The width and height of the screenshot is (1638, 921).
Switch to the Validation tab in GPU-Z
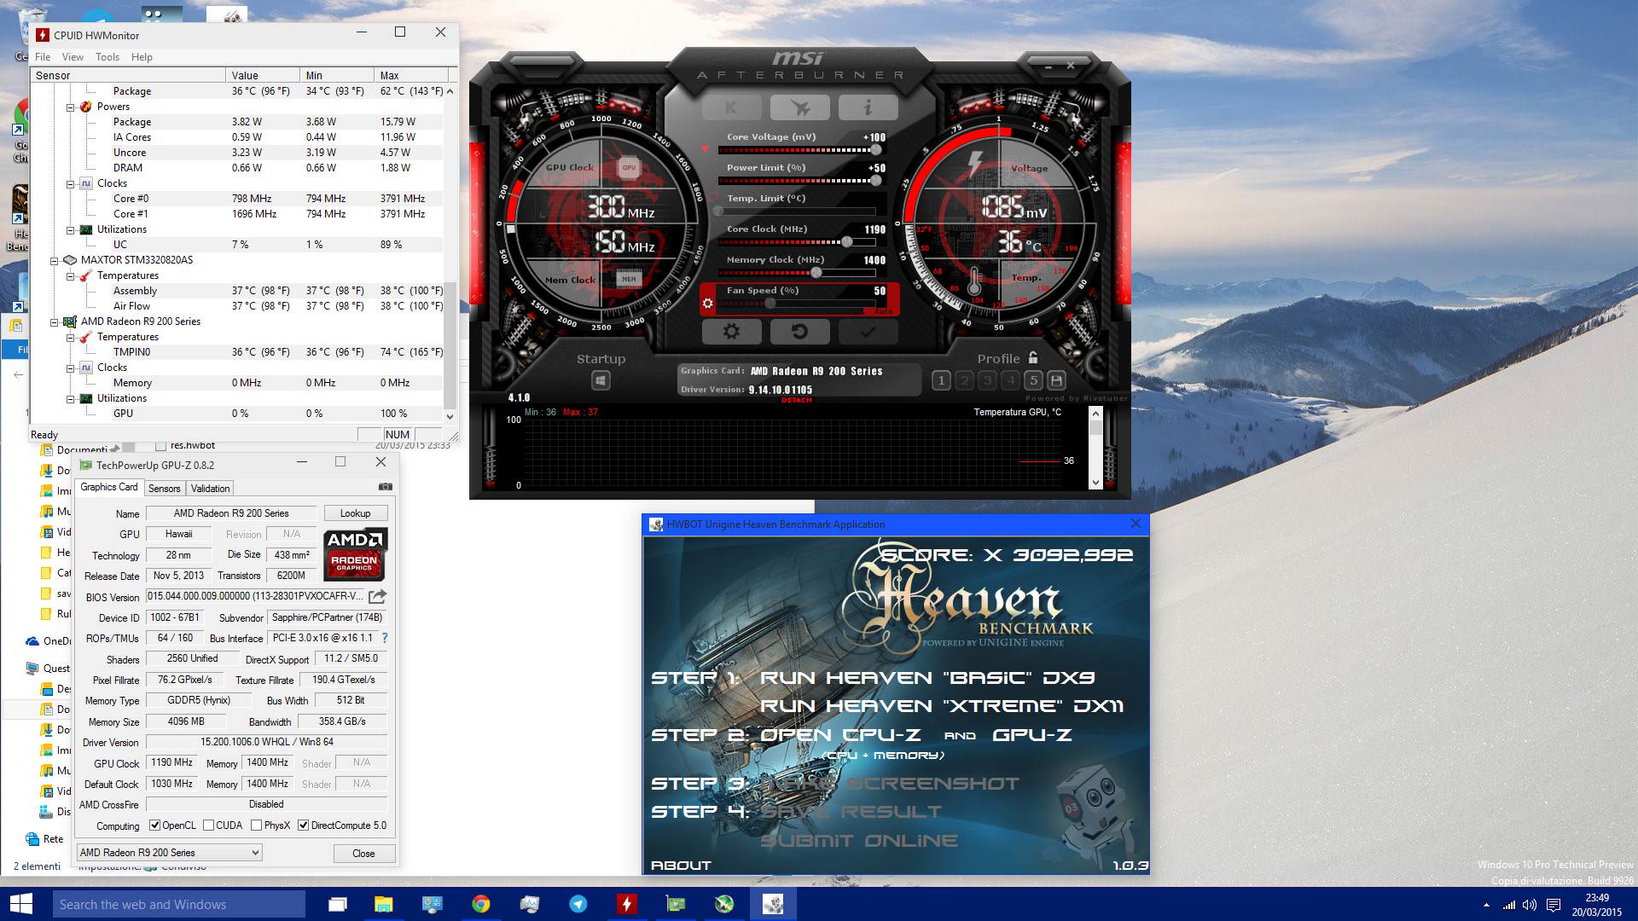click(x=210, y=489)
